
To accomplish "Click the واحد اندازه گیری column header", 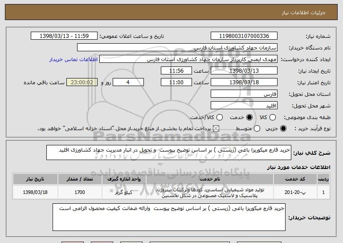I will (x=124, y=179).
